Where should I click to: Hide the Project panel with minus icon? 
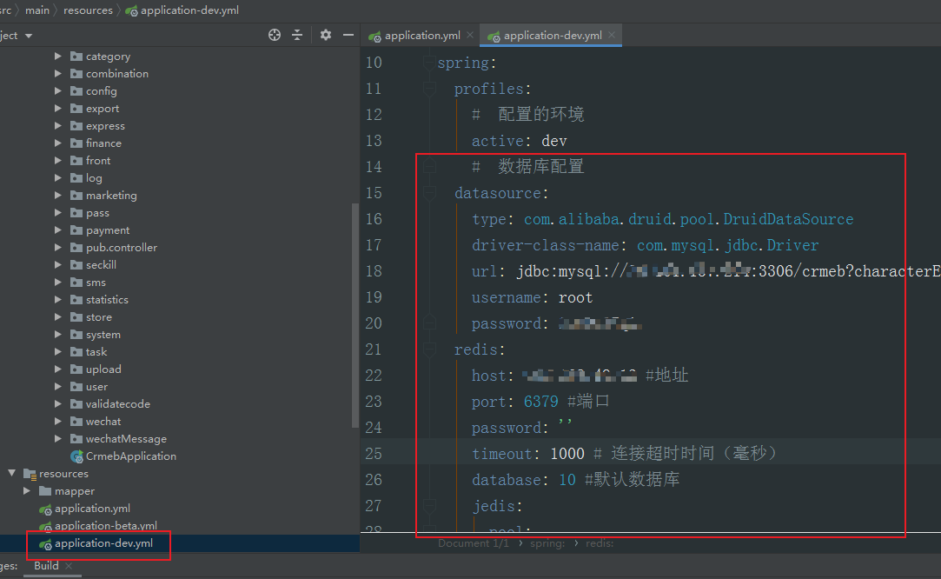point(348,35)
